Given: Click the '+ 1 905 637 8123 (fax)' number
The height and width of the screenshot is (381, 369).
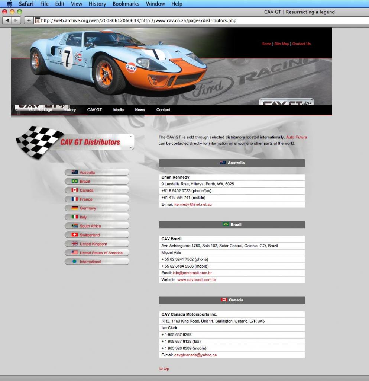Looking at the screenshot, I should 181,342.
